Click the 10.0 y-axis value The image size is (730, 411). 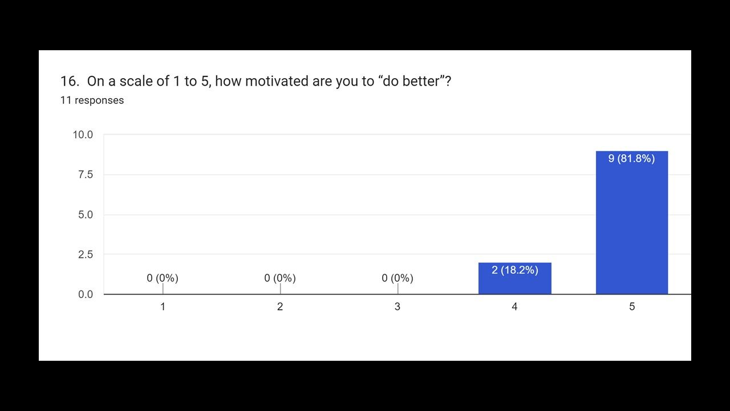tap(83, 135)
